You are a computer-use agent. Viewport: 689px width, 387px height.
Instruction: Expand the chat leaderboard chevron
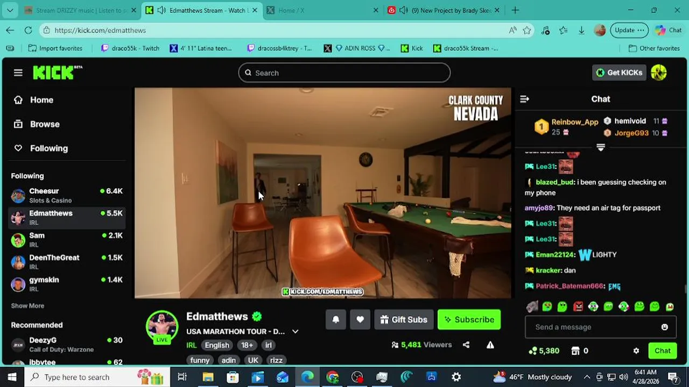pyautogui.click(x=601, y=147)
